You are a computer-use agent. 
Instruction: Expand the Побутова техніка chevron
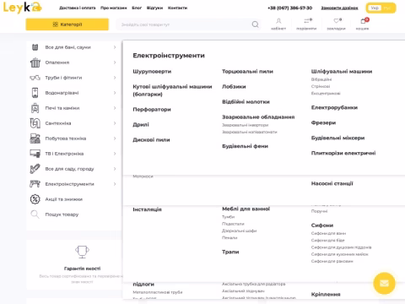coord(115,138)
